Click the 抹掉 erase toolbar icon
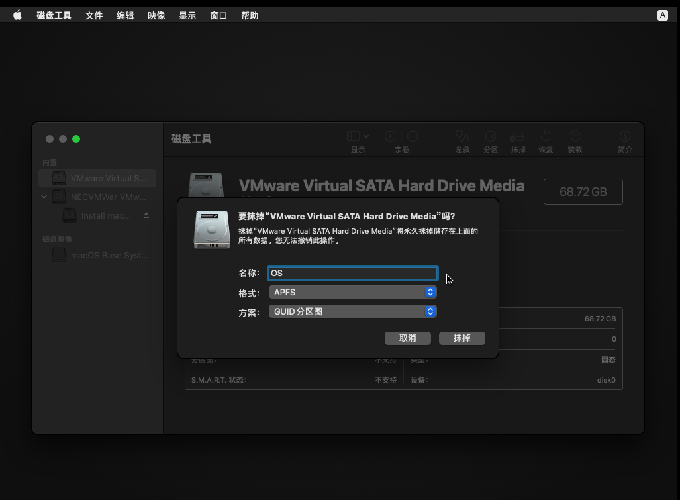Viewport: 680px width, 500px height. 517,136
